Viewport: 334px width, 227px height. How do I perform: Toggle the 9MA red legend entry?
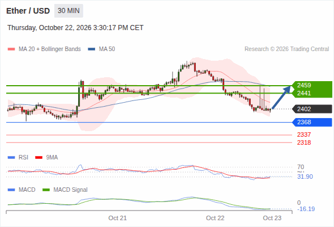(46, 157)
